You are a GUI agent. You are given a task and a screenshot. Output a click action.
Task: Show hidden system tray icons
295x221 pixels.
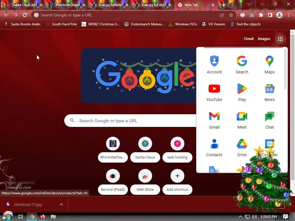241,216
